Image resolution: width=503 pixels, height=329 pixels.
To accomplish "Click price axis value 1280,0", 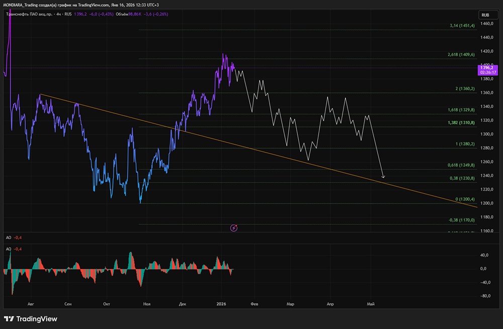I will (486, 148).
